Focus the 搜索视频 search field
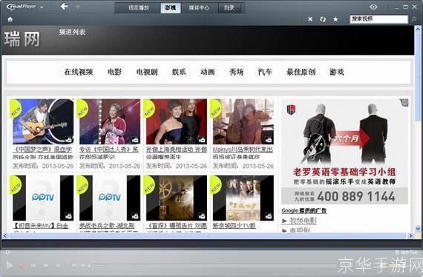The height and width of the screenshot is (277, 423). [378, 19]
